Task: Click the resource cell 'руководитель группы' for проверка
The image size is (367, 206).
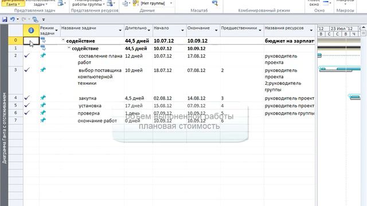Action: coord(289,113)
